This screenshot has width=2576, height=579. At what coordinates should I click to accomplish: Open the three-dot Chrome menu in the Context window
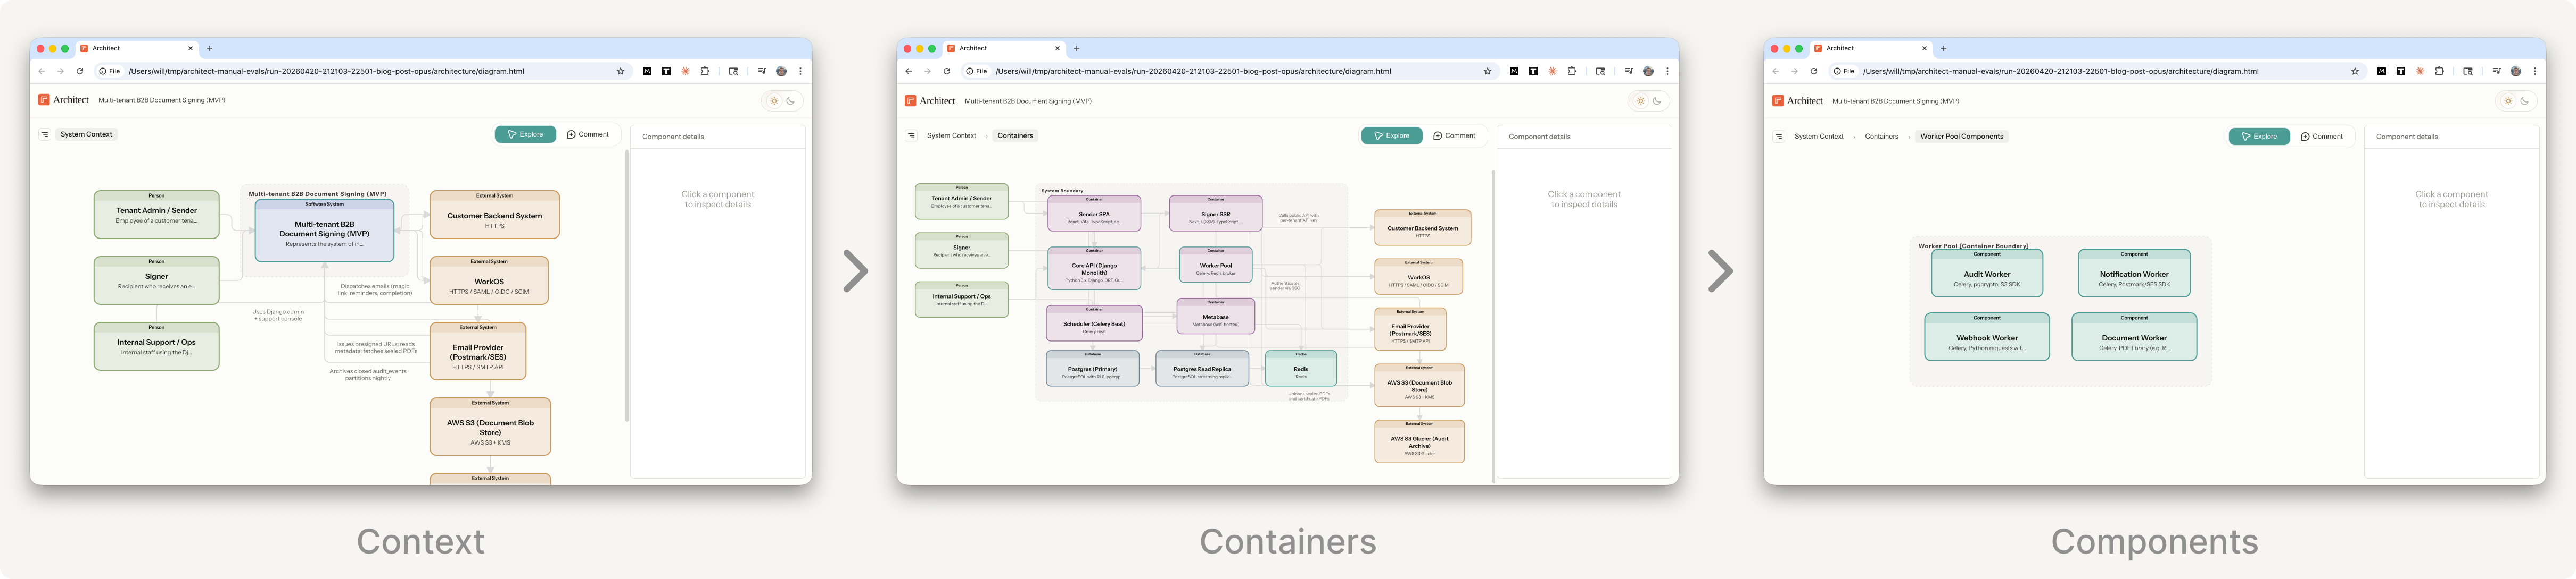pyautogui.click(x=801, y=72)
